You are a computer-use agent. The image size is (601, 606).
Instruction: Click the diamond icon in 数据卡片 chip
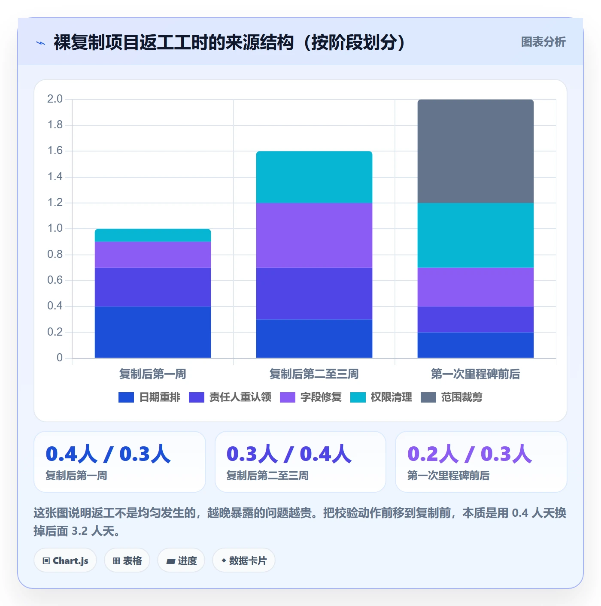(x=224, y=561)
